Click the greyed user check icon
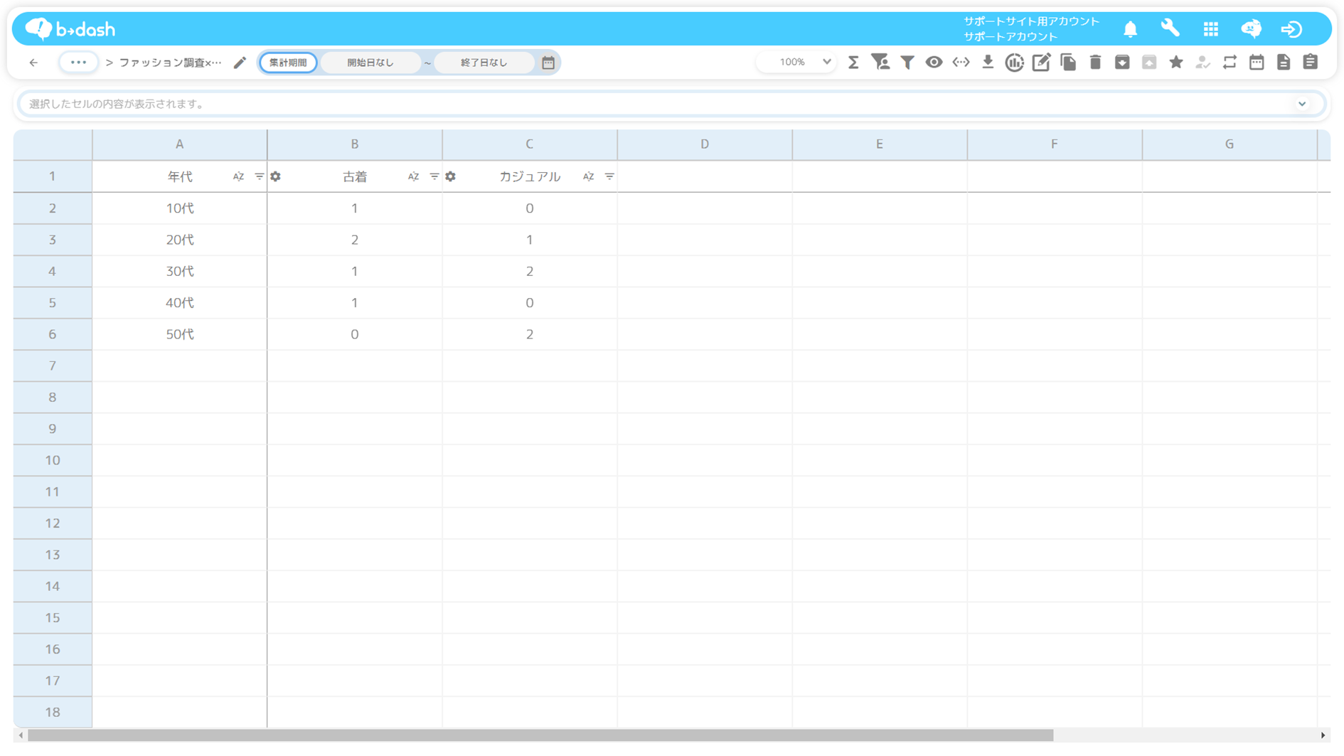The height and width of the screenshot is (756, 1344). (1202, 63)
